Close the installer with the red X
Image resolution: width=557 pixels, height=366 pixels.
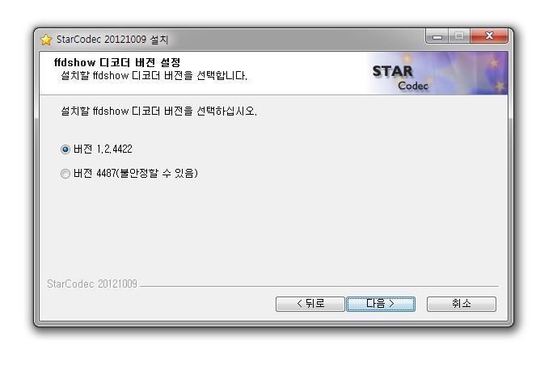489,36
